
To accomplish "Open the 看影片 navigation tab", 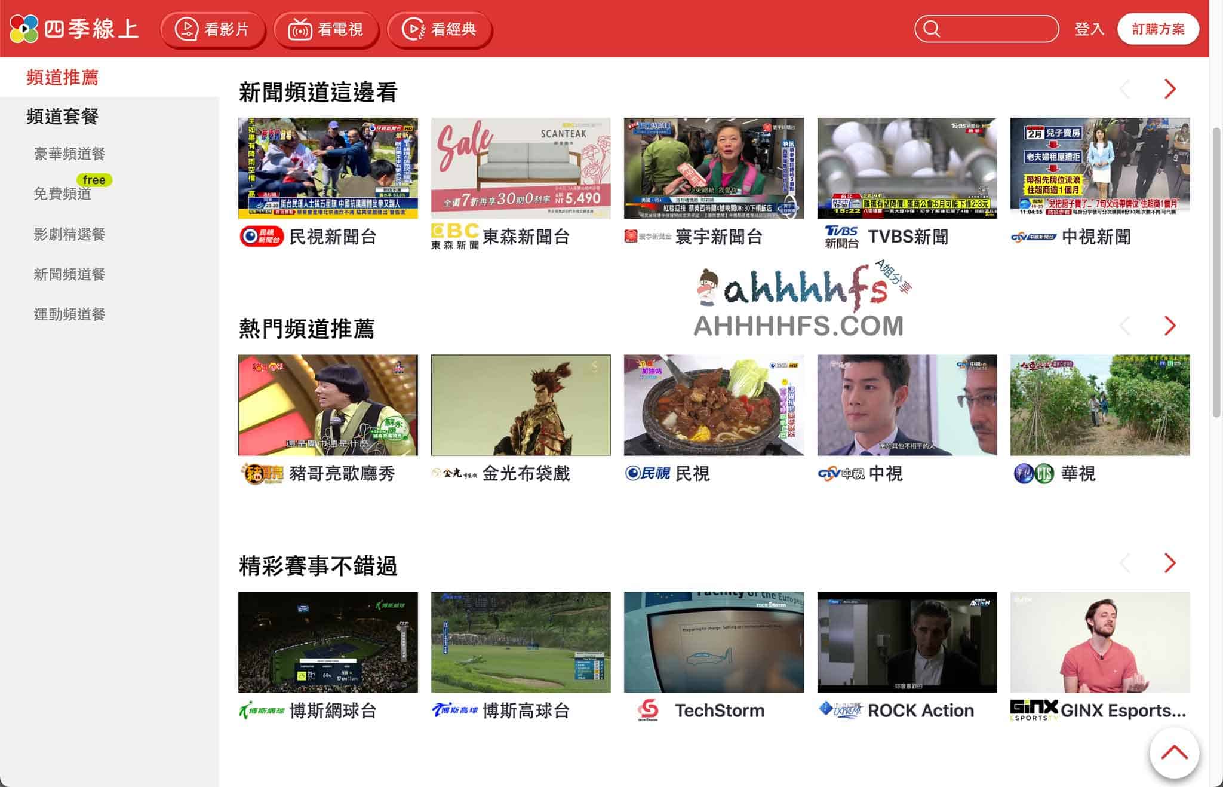I will coord(213,29).
